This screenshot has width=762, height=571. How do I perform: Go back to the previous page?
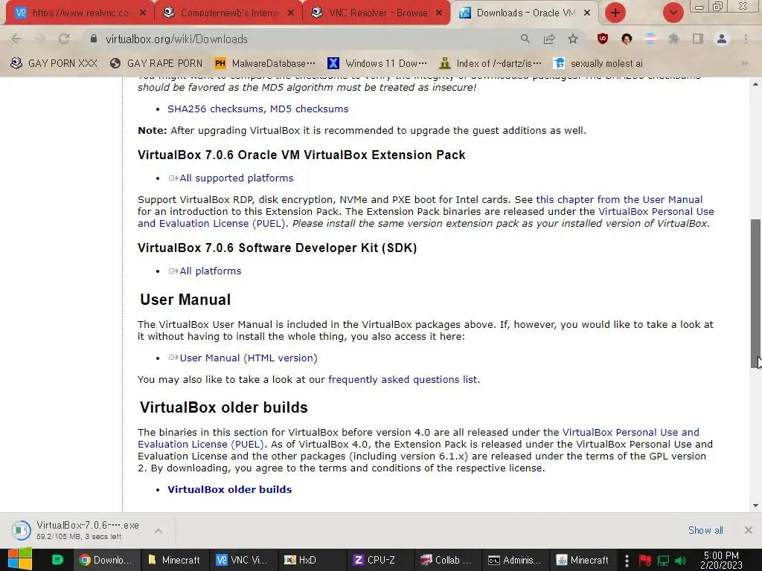point(16,39)
